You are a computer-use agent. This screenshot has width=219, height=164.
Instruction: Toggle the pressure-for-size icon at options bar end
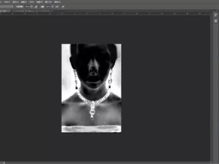(x=63, y=7)
